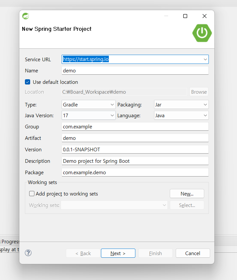
Task: Open the Service URL dropdown arrow
Action: [205, 59]
